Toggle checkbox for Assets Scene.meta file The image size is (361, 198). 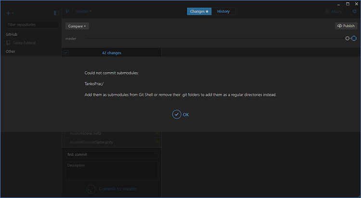click(66, 133)
